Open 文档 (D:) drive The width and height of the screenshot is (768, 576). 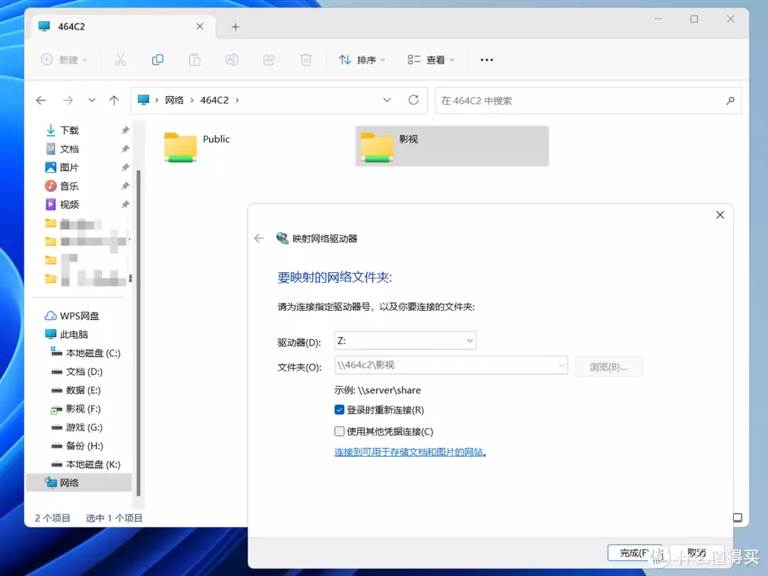pos(84,372)
